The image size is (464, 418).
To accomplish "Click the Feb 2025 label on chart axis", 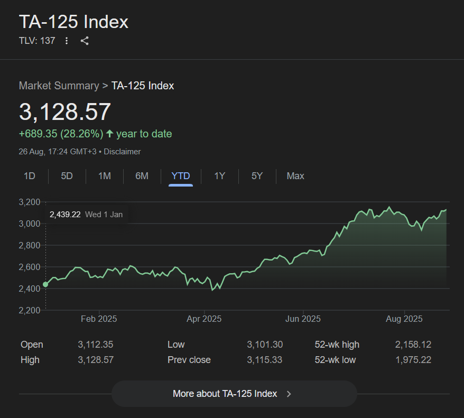I will pos(99,319).
